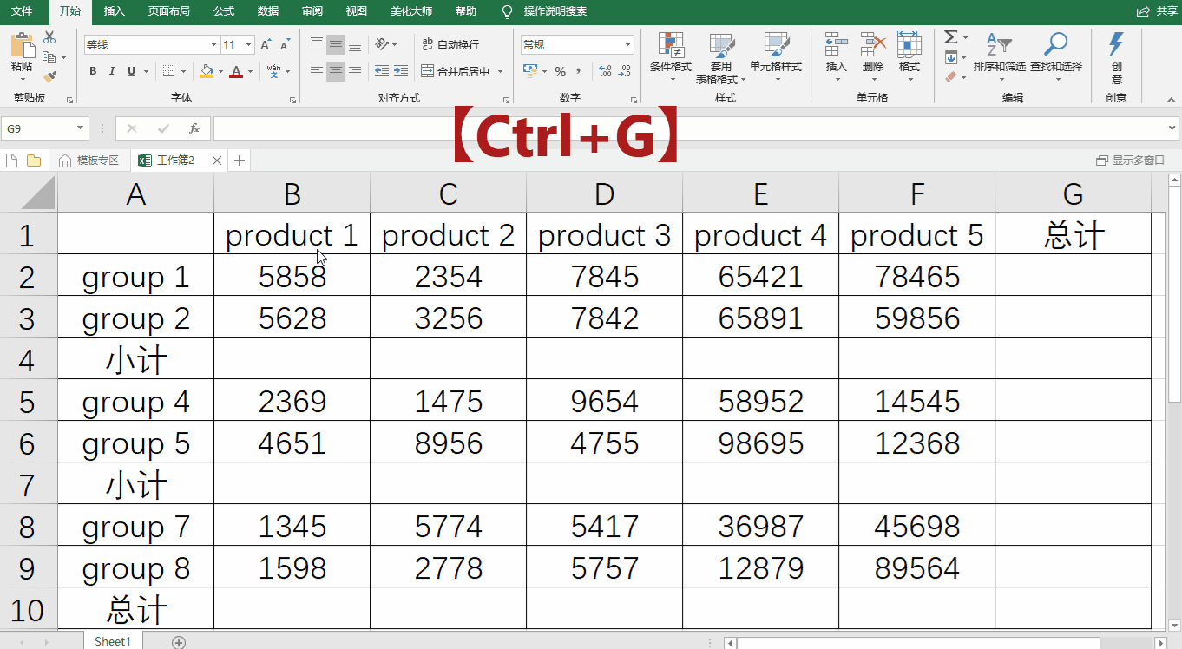1182x649 pixels.
Task: Apply percent style format
Action: 560,71
